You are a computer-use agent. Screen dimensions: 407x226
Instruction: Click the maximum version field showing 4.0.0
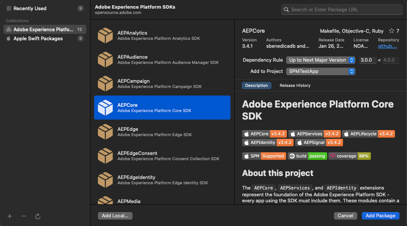[391, 60]
